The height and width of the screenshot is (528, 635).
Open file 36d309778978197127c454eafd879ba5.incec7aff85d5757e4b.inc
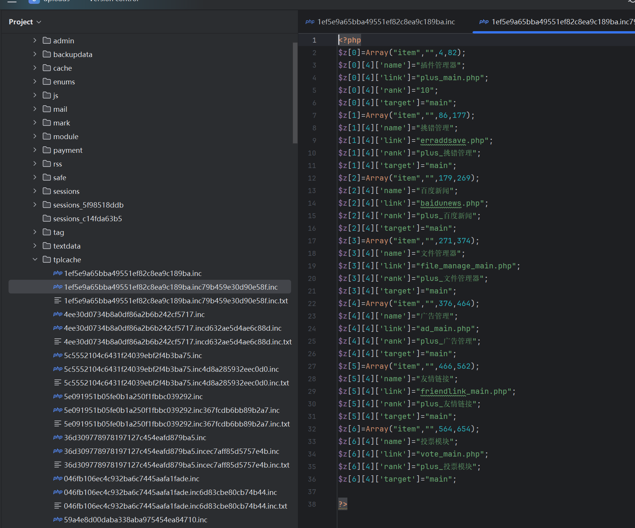172,451
